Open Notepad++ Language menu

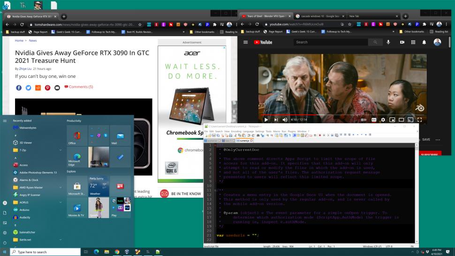click(248, 131)
